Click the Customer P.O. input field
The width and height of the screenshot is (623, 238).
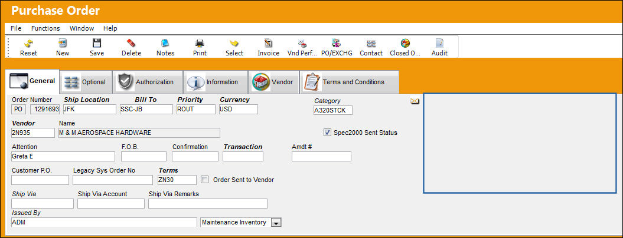[40, 180]
